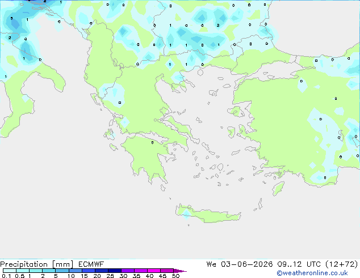
Task: Click the 25–30 mm navy legend swatch
Action: coord(115,271)
